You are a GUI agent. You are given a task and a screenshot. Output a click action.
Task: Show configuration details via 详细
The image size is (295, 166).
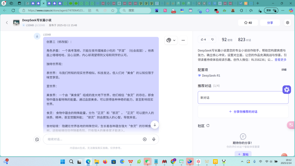click(284, 70)
